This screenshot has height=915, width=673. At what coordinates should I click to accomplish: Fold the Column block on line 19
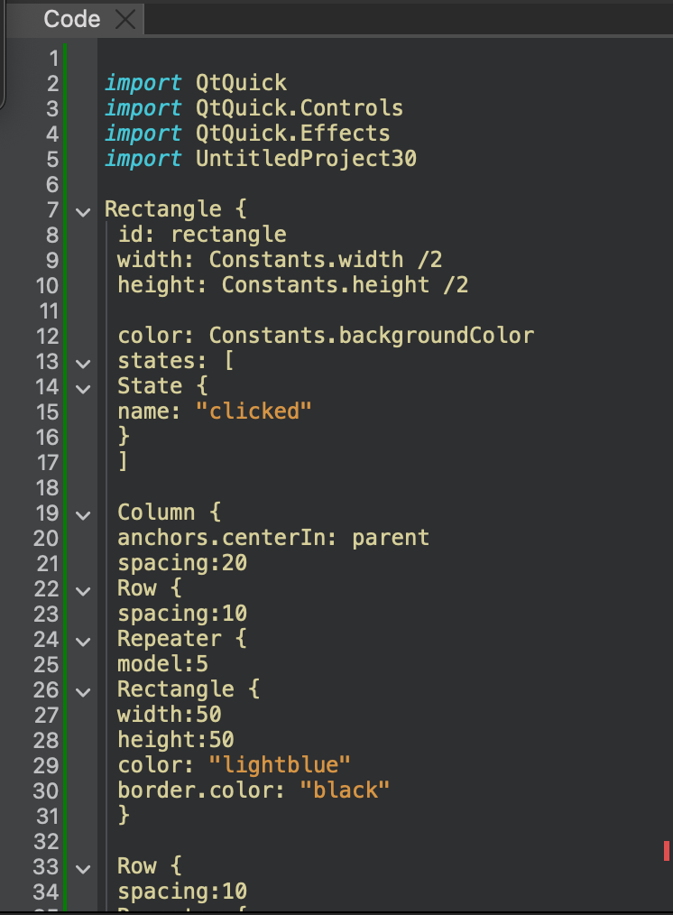pyautogui.click(x=83, y=515)
